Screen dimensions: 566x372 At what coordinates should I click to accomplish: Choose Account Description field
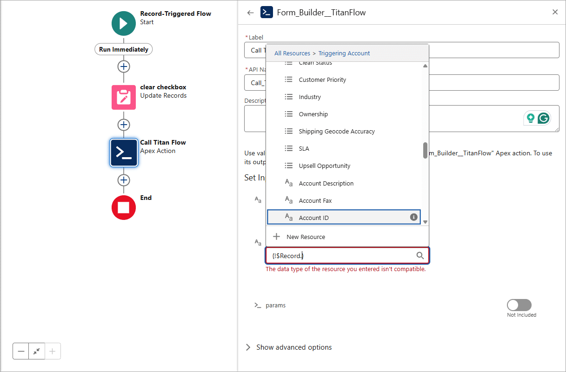pos(344,183)
